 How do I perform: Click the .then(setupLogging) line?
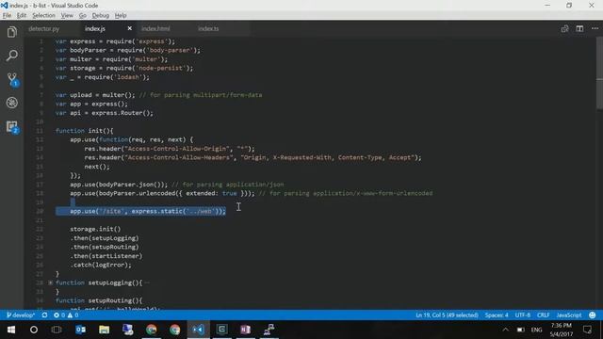(105, 238)
